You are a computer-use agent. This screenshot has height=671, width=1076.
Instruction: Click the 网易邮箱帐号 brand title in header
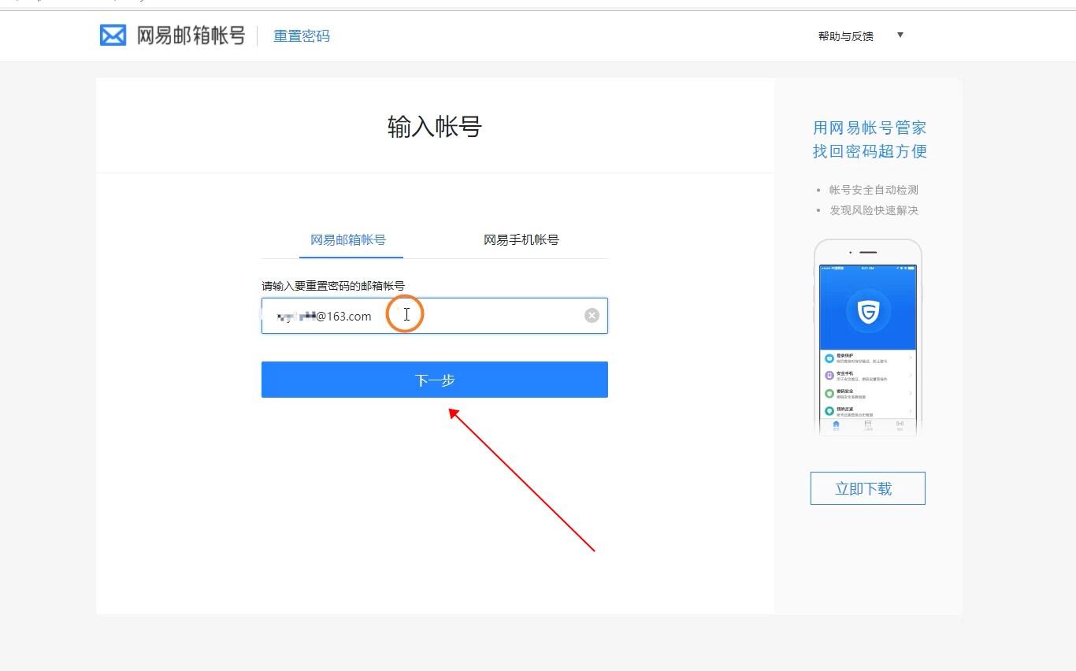coord(191,35)
